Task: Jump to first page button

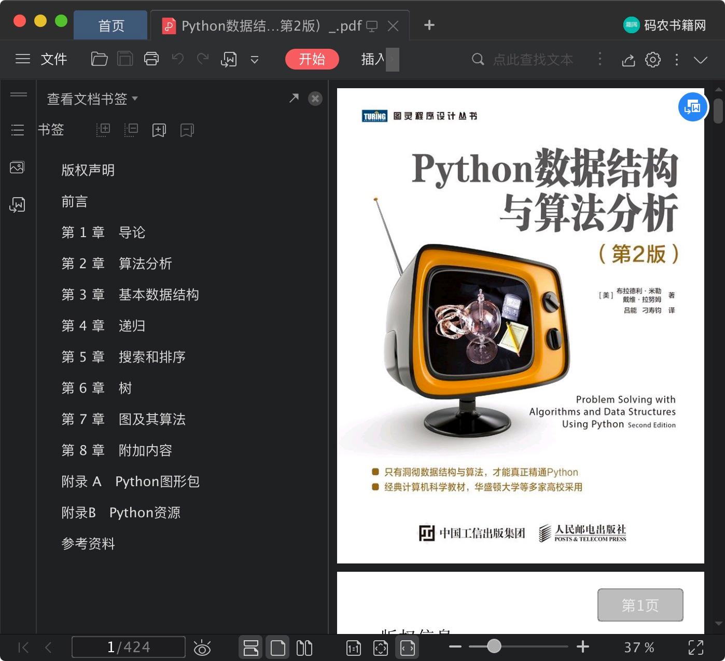Action: click(x=23, y=647)
